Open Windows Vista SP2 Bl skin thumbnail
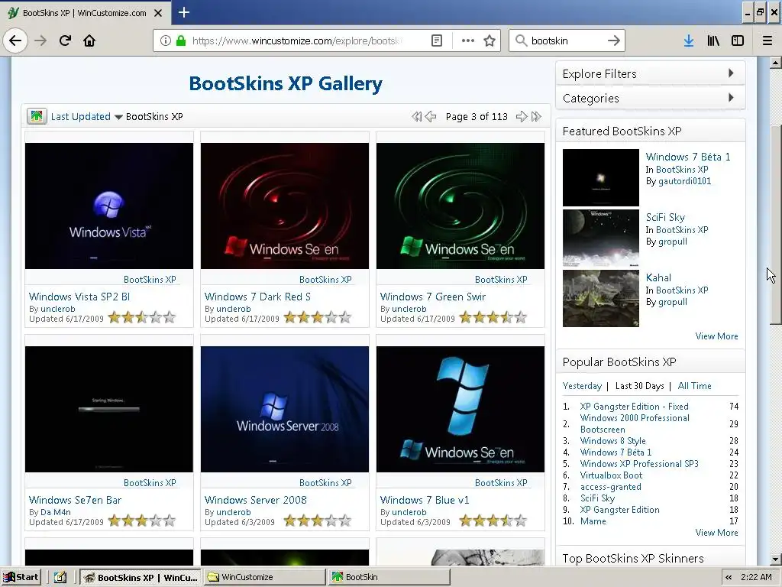 click(x=109, y=206)
